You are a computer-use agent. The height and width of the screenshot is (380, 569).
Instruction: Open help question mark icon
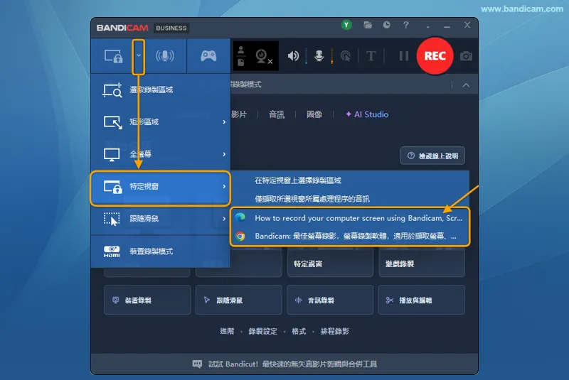coord(405,25)
